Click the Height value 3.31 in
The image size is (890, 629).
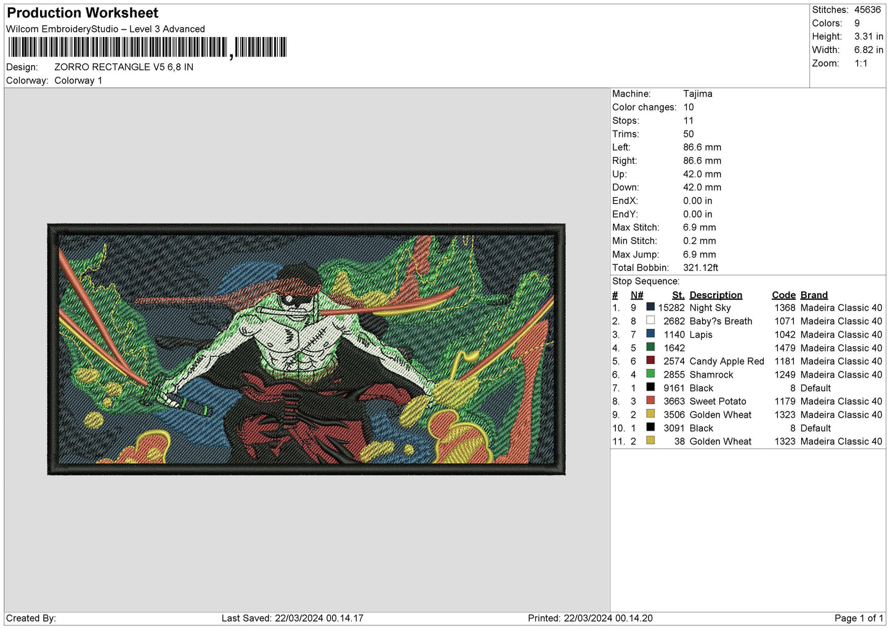point(868,36)
